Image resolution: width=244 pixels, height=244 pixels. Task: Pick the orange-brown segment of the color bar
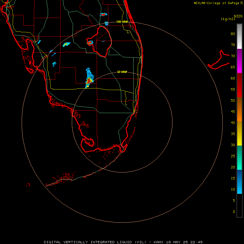239,109
